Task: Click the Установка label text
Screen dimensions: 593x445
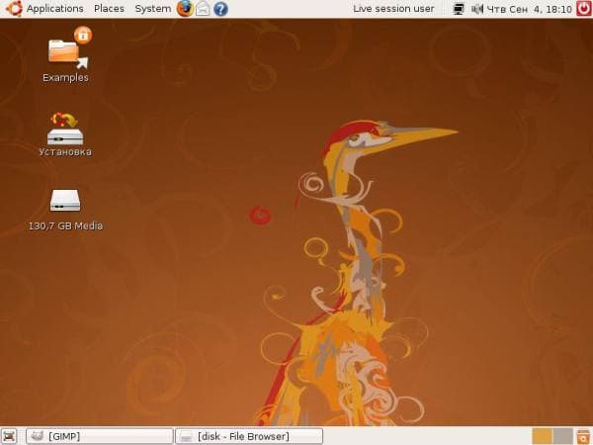Action: 65,151
